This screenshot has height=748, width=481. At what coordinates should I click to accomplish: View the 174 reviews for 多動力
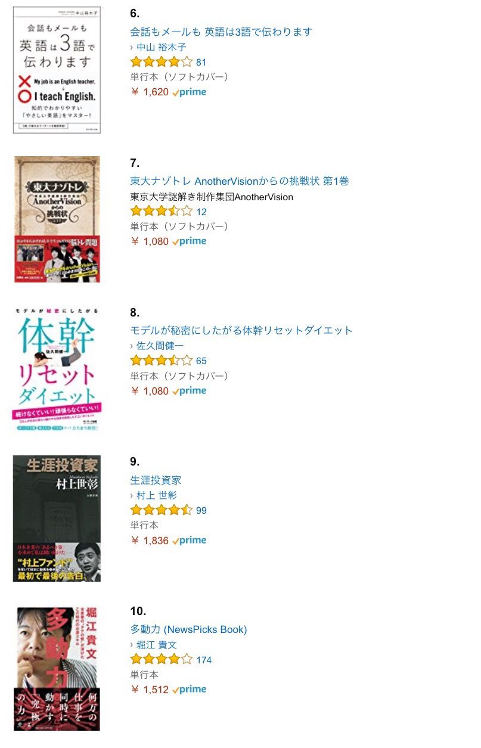[204, 660]
